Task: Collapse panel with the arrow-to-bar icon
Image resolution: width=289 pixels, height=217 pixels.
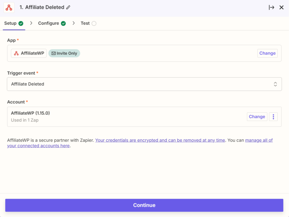Action: point(271,7)
